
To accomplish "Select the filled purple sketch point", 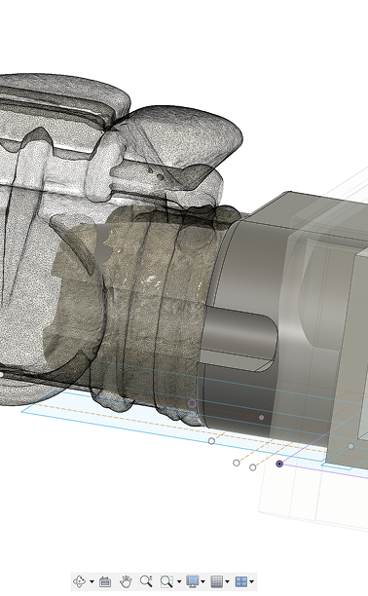I will (279, 464).
